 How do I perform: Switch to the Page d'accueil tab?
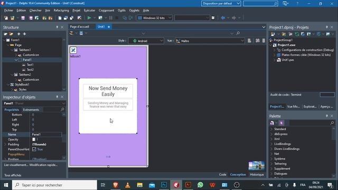(80, 27)
